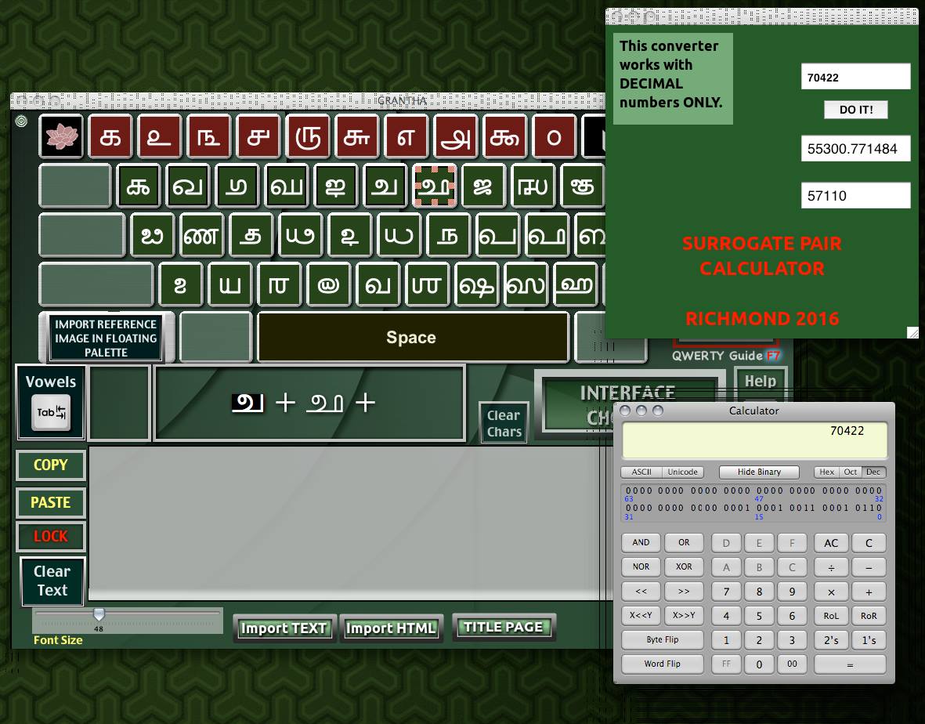Select Hex base in Calculator
Screen dimensions: 925x724
tap(827, 472)
